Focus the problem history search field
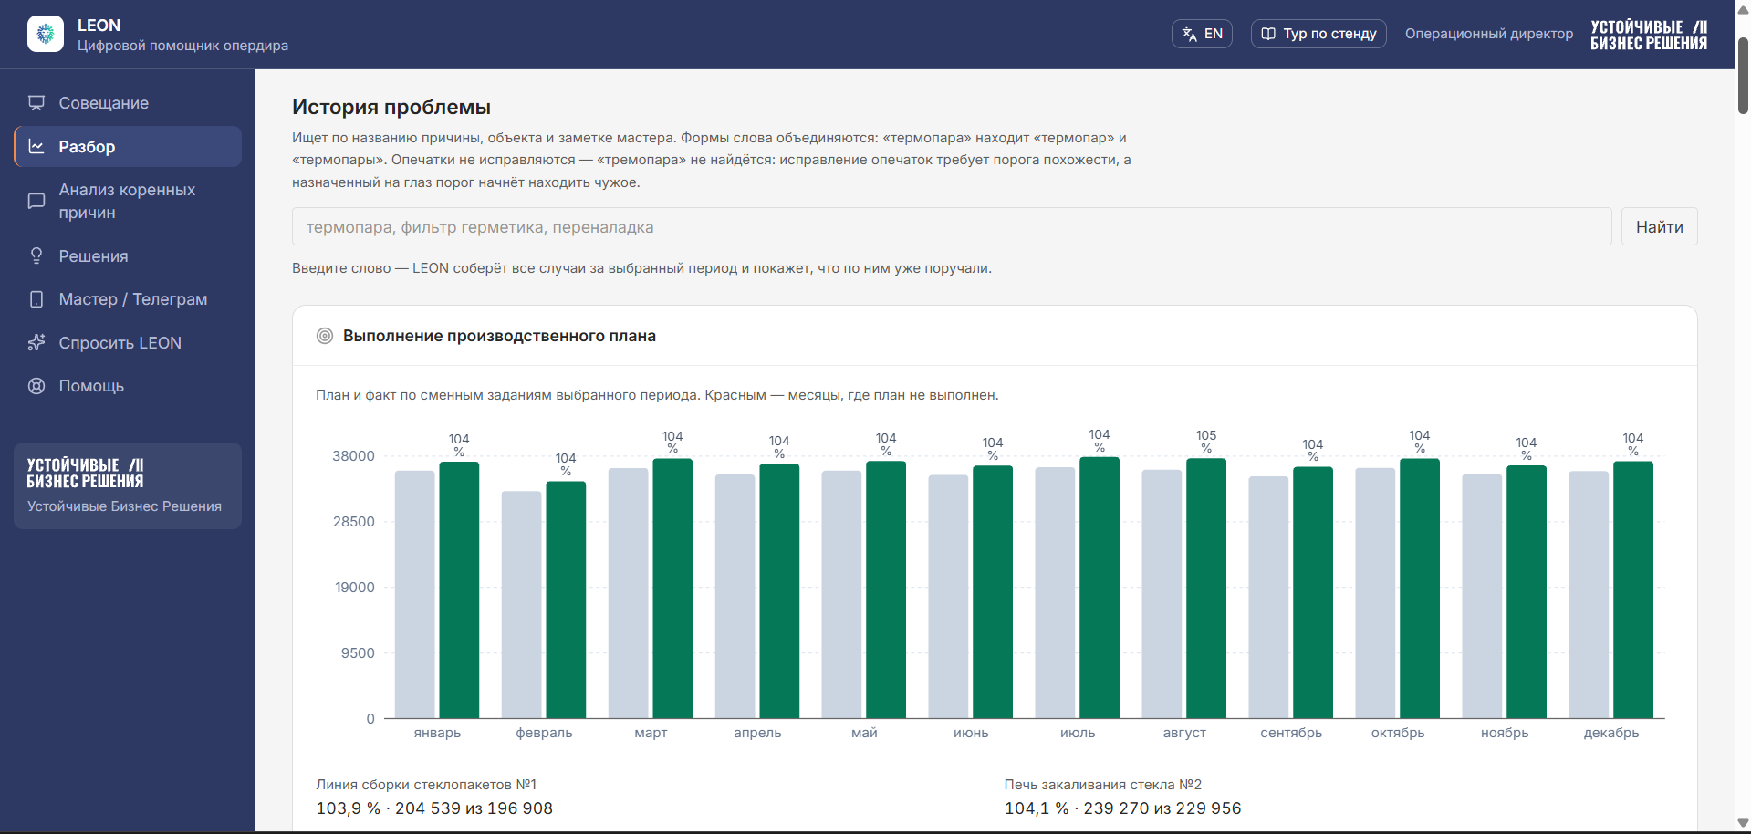Image resolution: width=1751 pixels, height=834 pixels. click(x=952, y=226)
